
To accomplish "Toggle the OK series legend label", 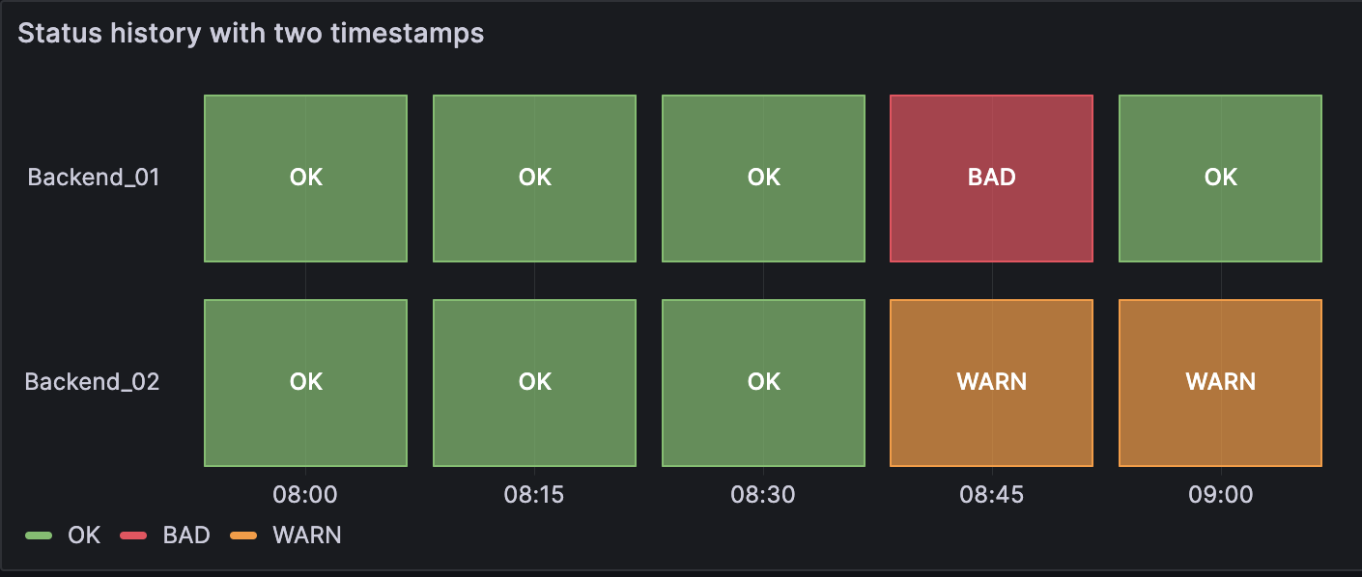I will pos(84,536).
